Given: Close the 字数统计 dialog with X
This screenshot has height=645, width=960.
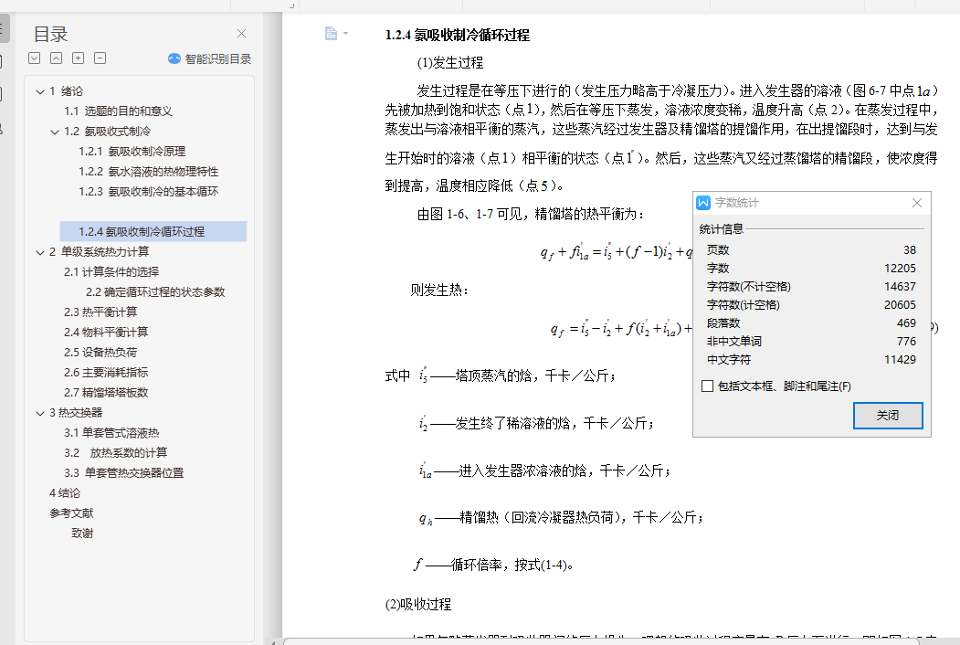Looking at the screenshot, I should tap(916, 203).
